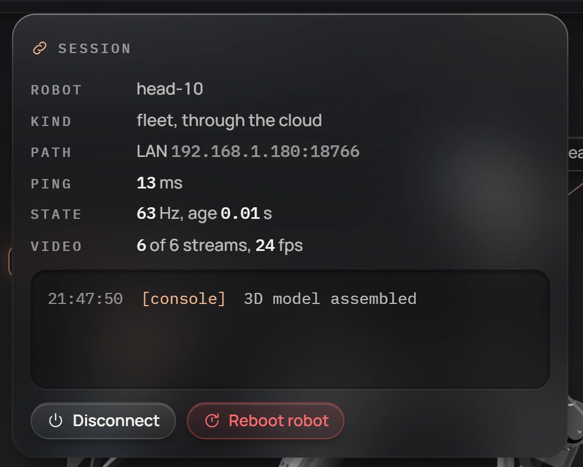Click the partially hidden tab at the right edge
This screenshot has width=583, height=467.
pyautogui.click(x=576, y=154)
